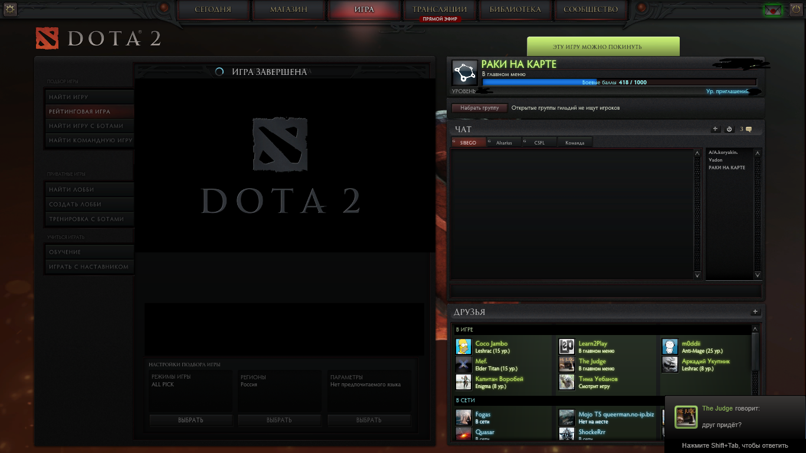Switch to the ИГРА tab
Screen dimensions: 806x453
click(x=364, y=9)
